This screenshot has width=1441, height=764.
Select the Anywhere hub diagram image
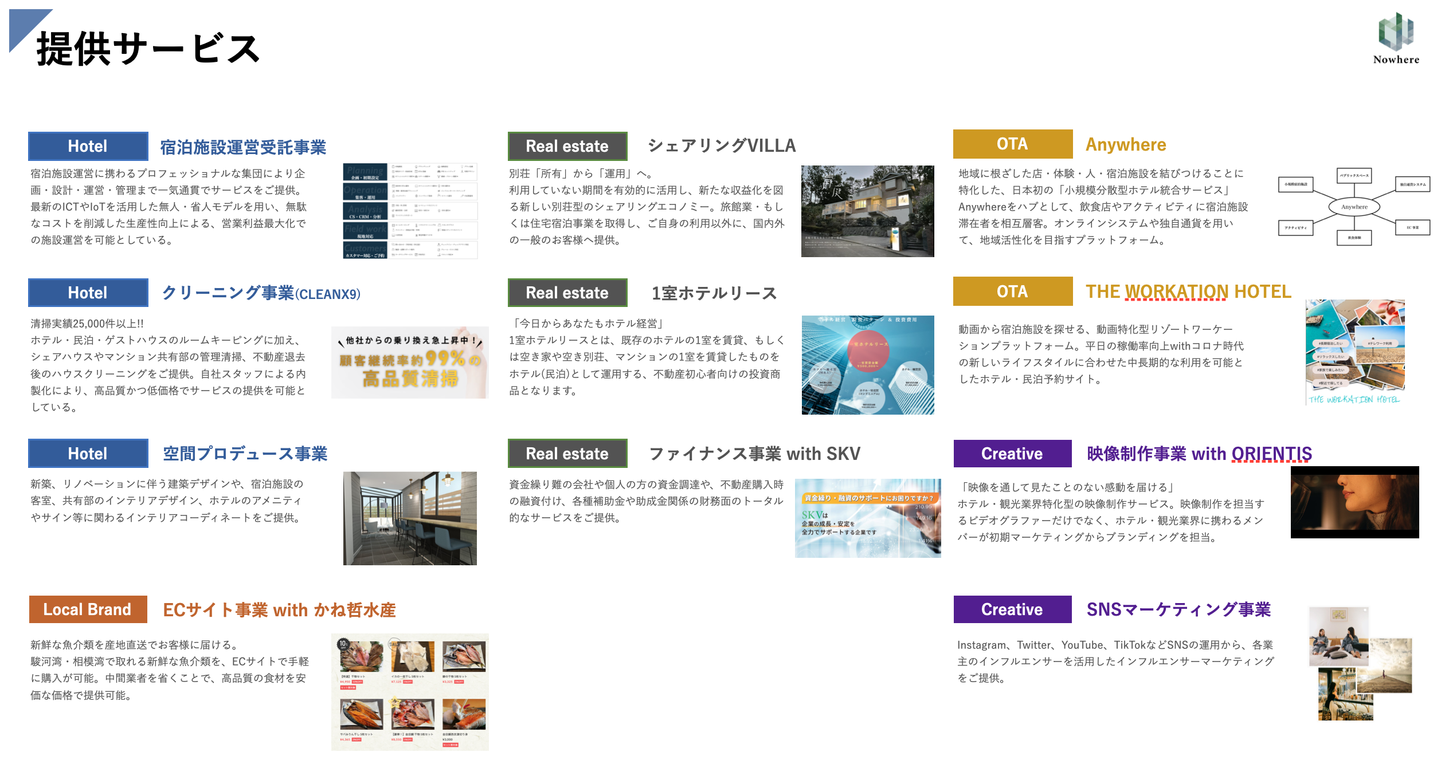[x=1354, y=207]
